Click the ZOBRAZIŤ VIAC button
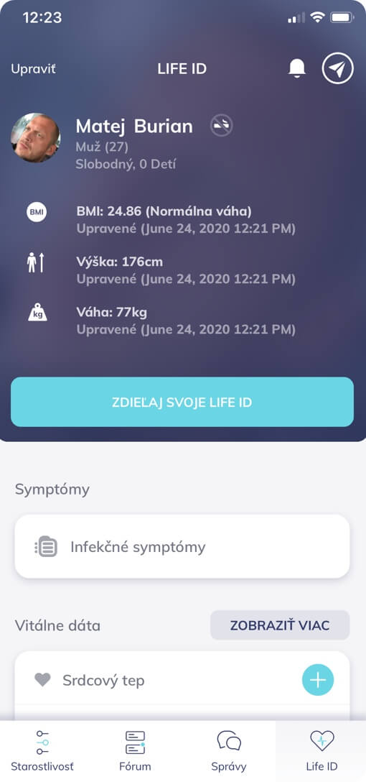The width and height of the screenshot is (366, 782). click(280, 625)
